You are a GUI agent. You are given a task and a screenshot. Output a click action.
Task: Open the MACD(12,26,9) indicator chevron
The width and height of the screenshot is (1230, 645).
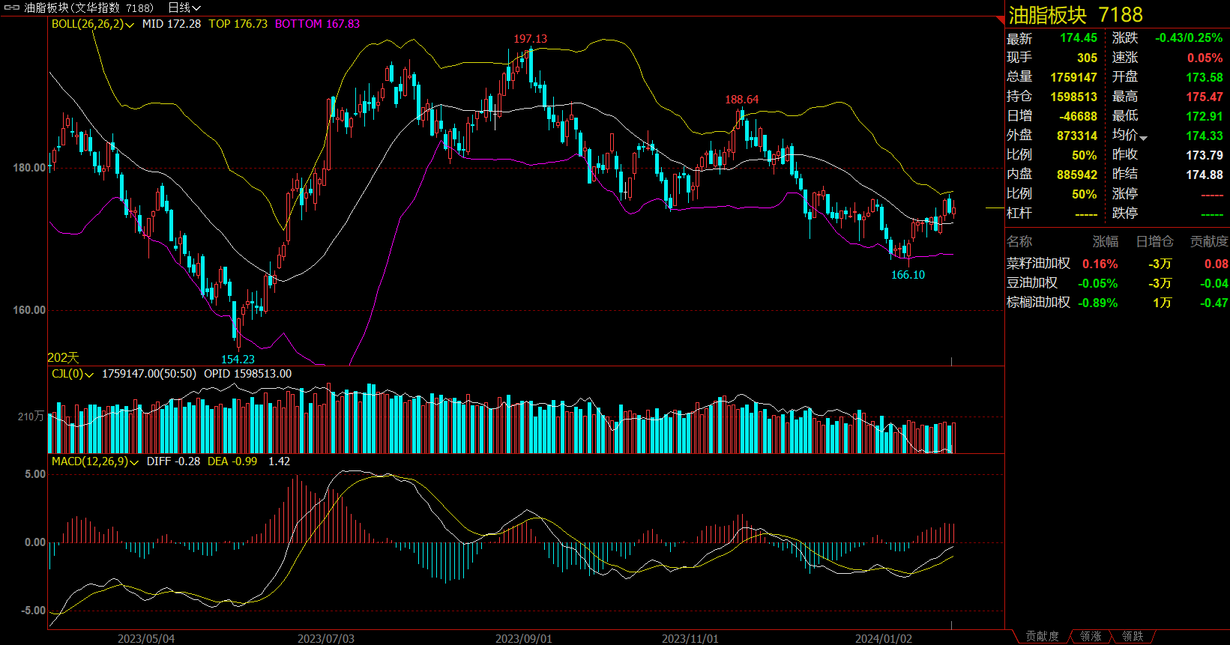coord(134,462)
